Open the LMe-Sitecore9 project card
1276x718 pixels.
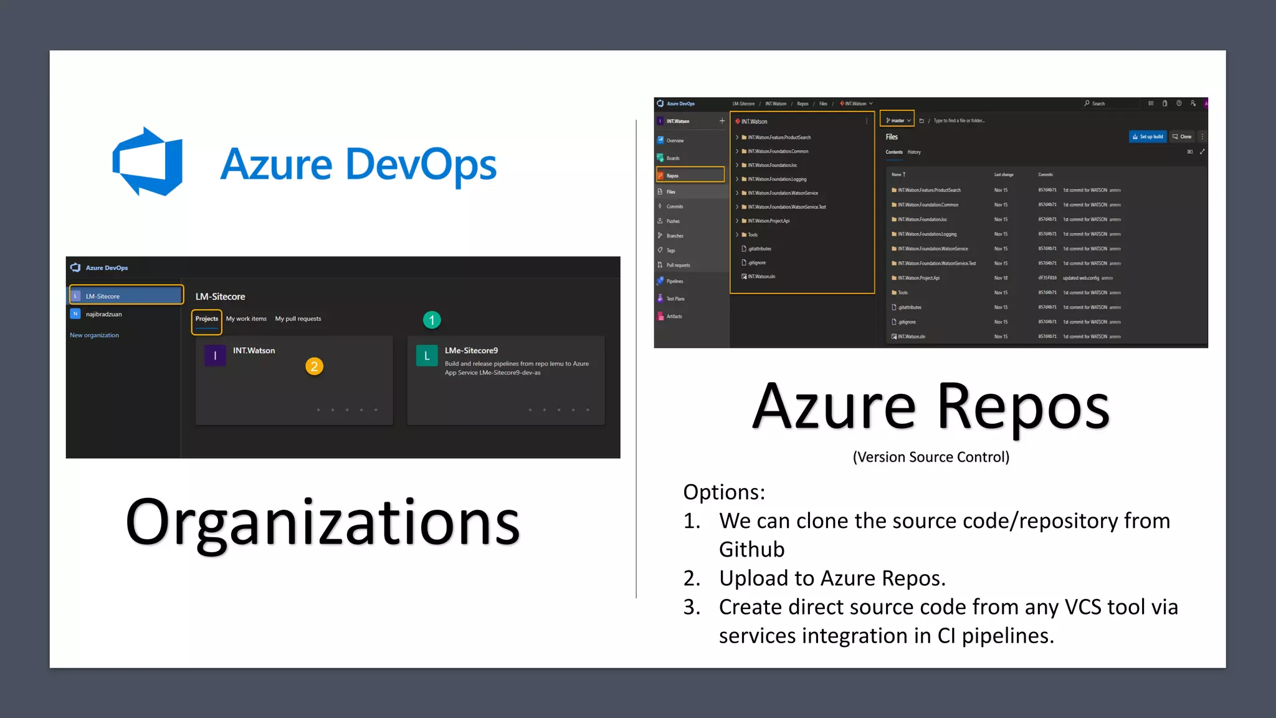pos(506,380)
